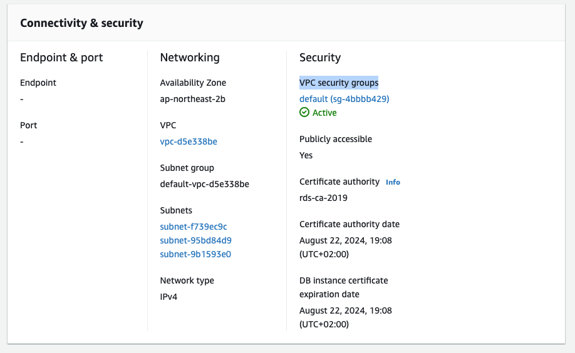This screenshot has height=353, width=575.
Task: Open subnet-f739ec9c subnet link
Action: coord(193,227)
